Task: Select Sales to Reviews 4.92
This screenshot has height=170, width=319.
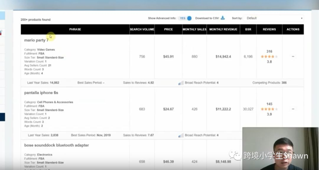Action: click(x=138, y=83)
